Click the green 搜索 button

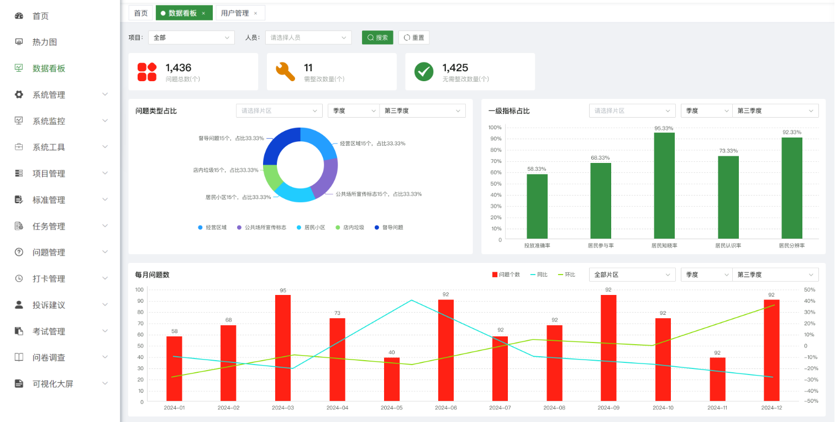coord(377,38)
